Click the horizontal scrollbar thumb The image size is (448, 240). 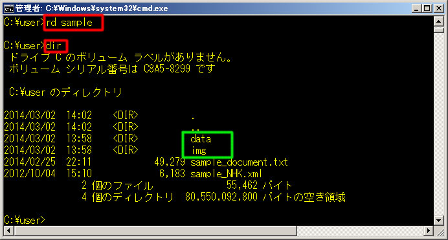(155, 230)
